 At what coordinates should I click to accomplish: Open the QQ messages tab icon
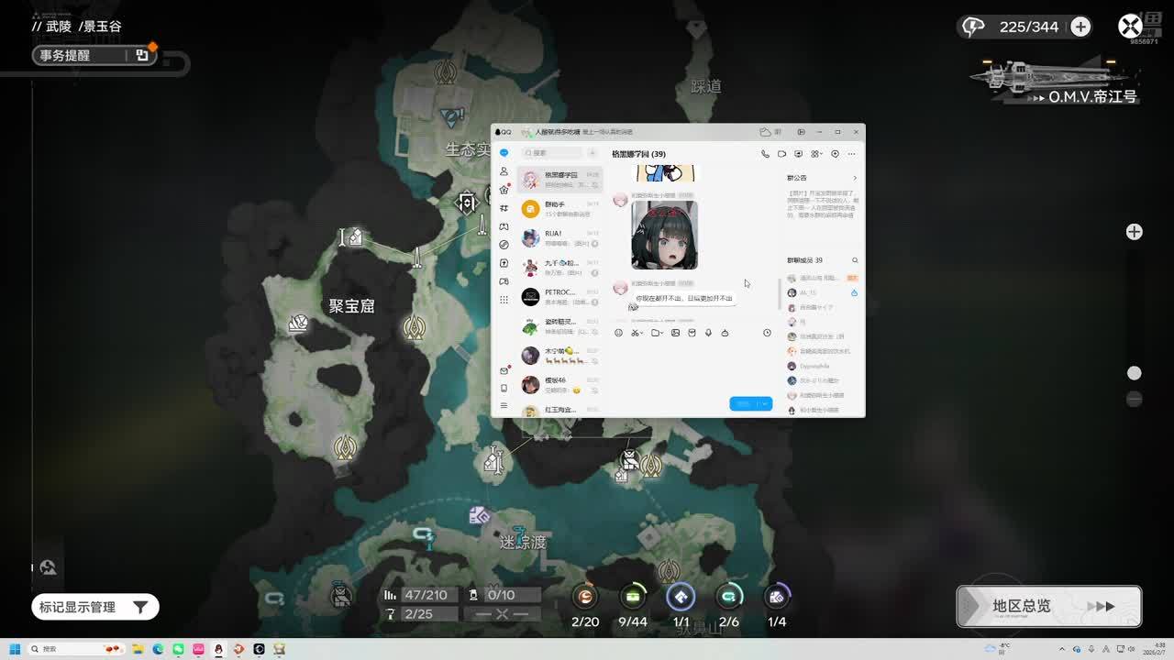click(x=504, y=153)
